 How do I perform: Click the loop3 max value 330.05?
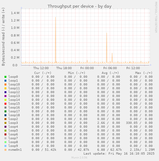click(132, 123)
